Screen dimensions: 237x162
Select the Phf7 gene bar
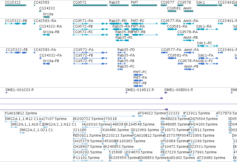144,5
